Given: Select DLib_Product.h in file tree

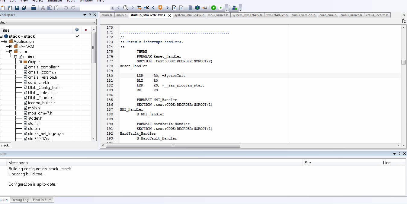Looking at the screenshot, I should pyautogui.click(x=42, y=98).
